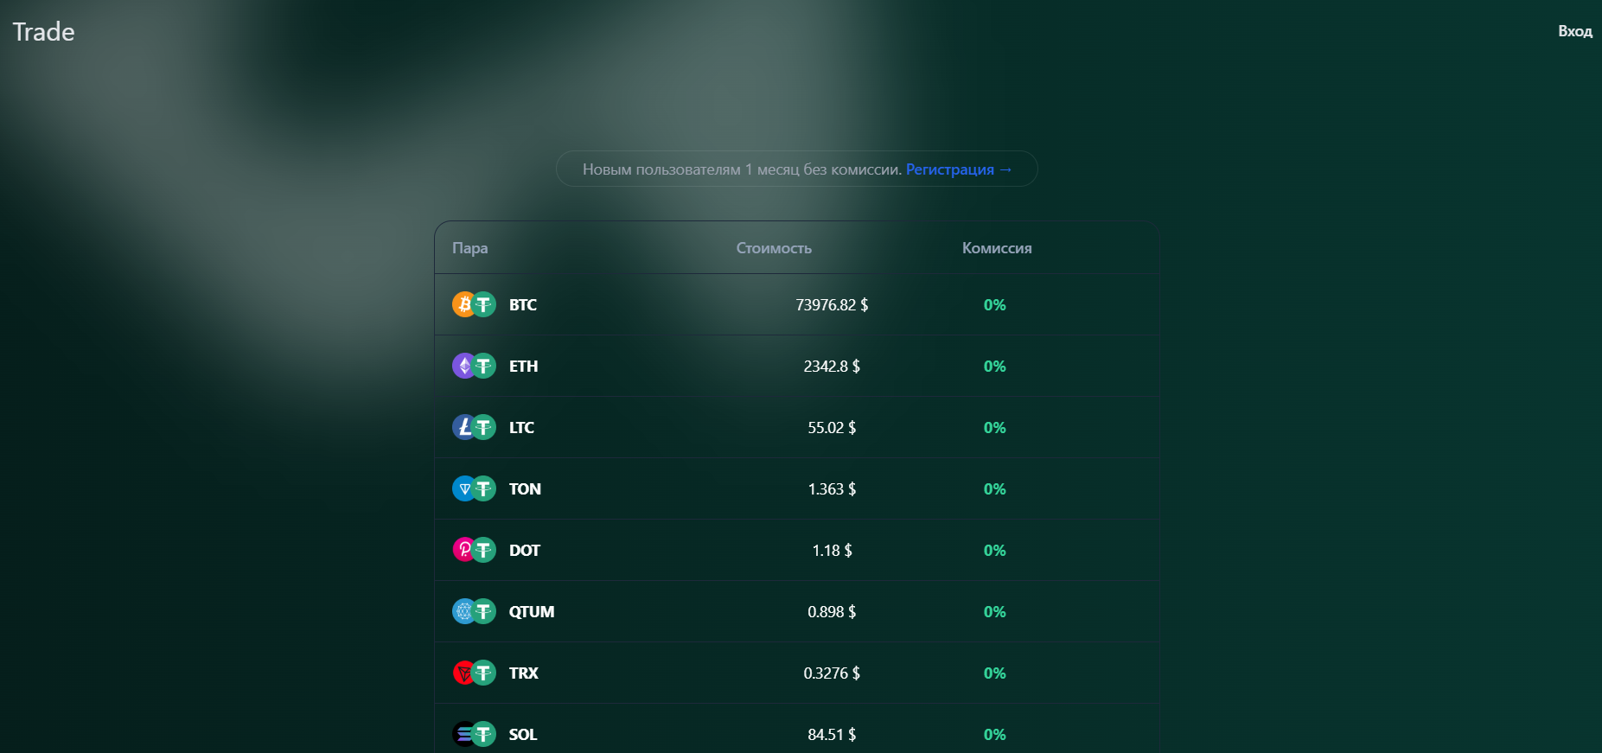Follow the Регистрация registration link
This screenshot has height=753, width=1602.
[958, 169]
